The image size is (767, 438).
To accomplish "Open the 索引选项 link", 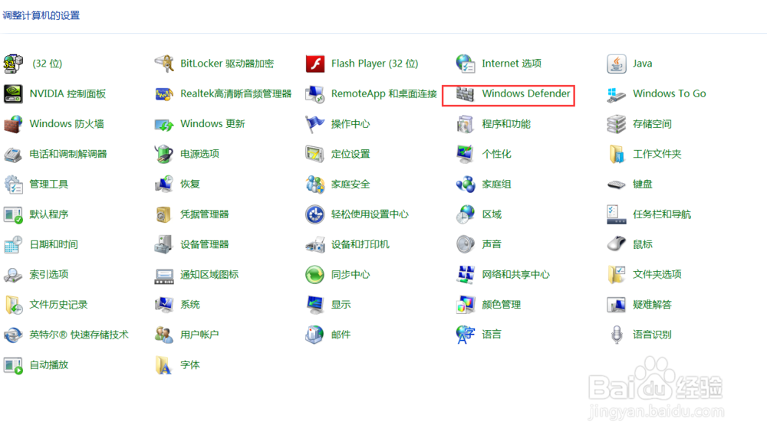I will point(49,274).
